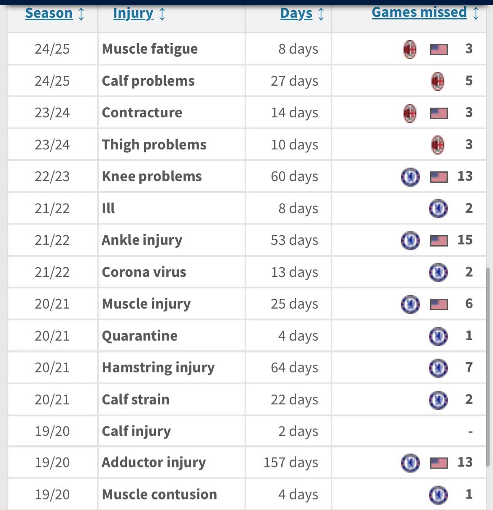Click Chelsea crest in Knee problems row
This screenshot has height=510, width=493.
[410, 177]
